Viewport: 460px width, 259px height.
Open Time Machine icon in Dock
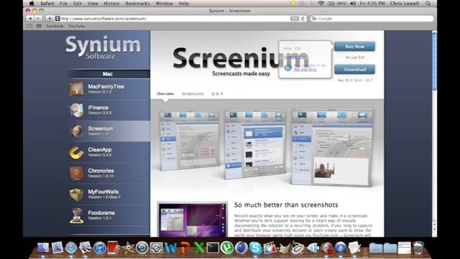coord(142,247)
